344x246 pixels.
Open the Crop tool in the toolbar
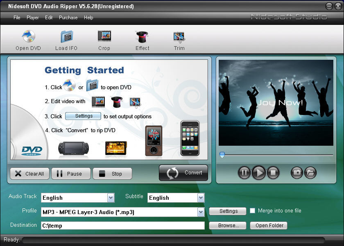[104, 36]
